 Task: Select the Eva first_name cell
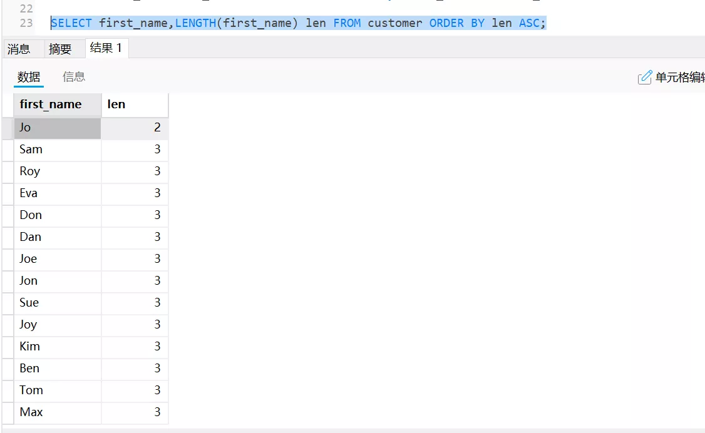(57, 193)
